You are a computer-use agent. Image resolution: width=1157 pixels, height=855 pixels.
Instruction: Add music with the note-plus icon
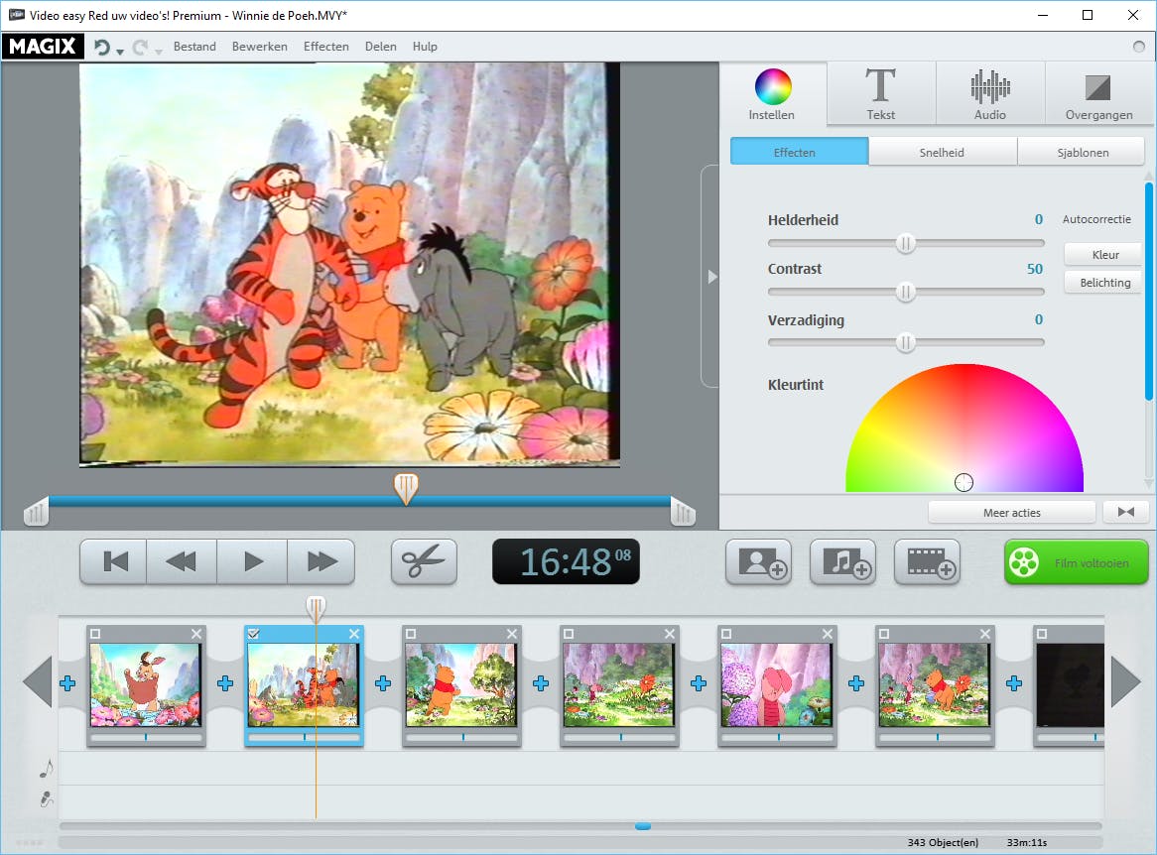(842, 562)
